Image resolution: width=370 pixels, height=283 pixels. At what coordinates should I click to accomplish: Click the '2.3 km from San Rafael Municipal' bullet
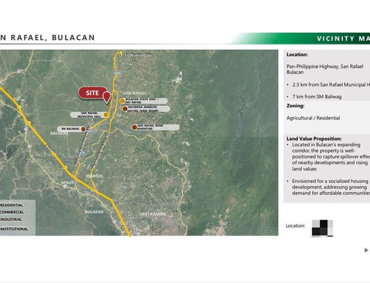point(328,85)
